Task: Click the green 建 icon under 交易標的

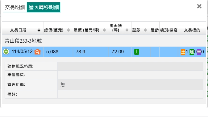Action: tap(192, 52)
